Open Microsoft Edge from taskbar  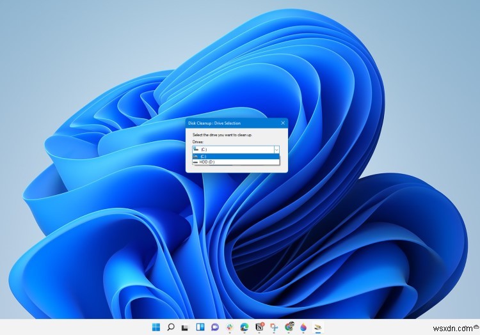pyautogui.click(x=244, y=327)
